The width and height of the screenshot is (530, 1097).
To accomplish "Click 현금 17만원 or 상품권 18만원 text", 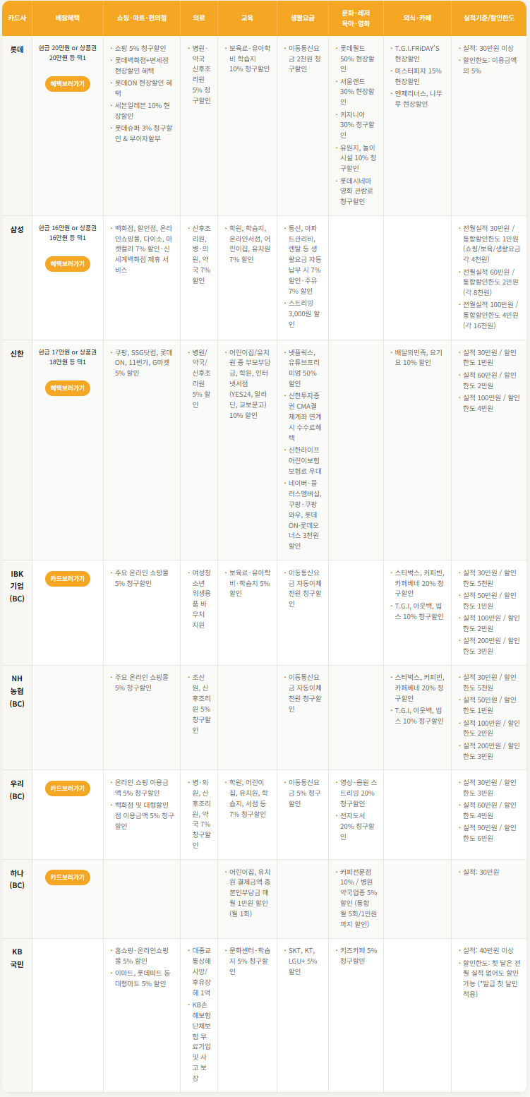I will pos(68,357).
